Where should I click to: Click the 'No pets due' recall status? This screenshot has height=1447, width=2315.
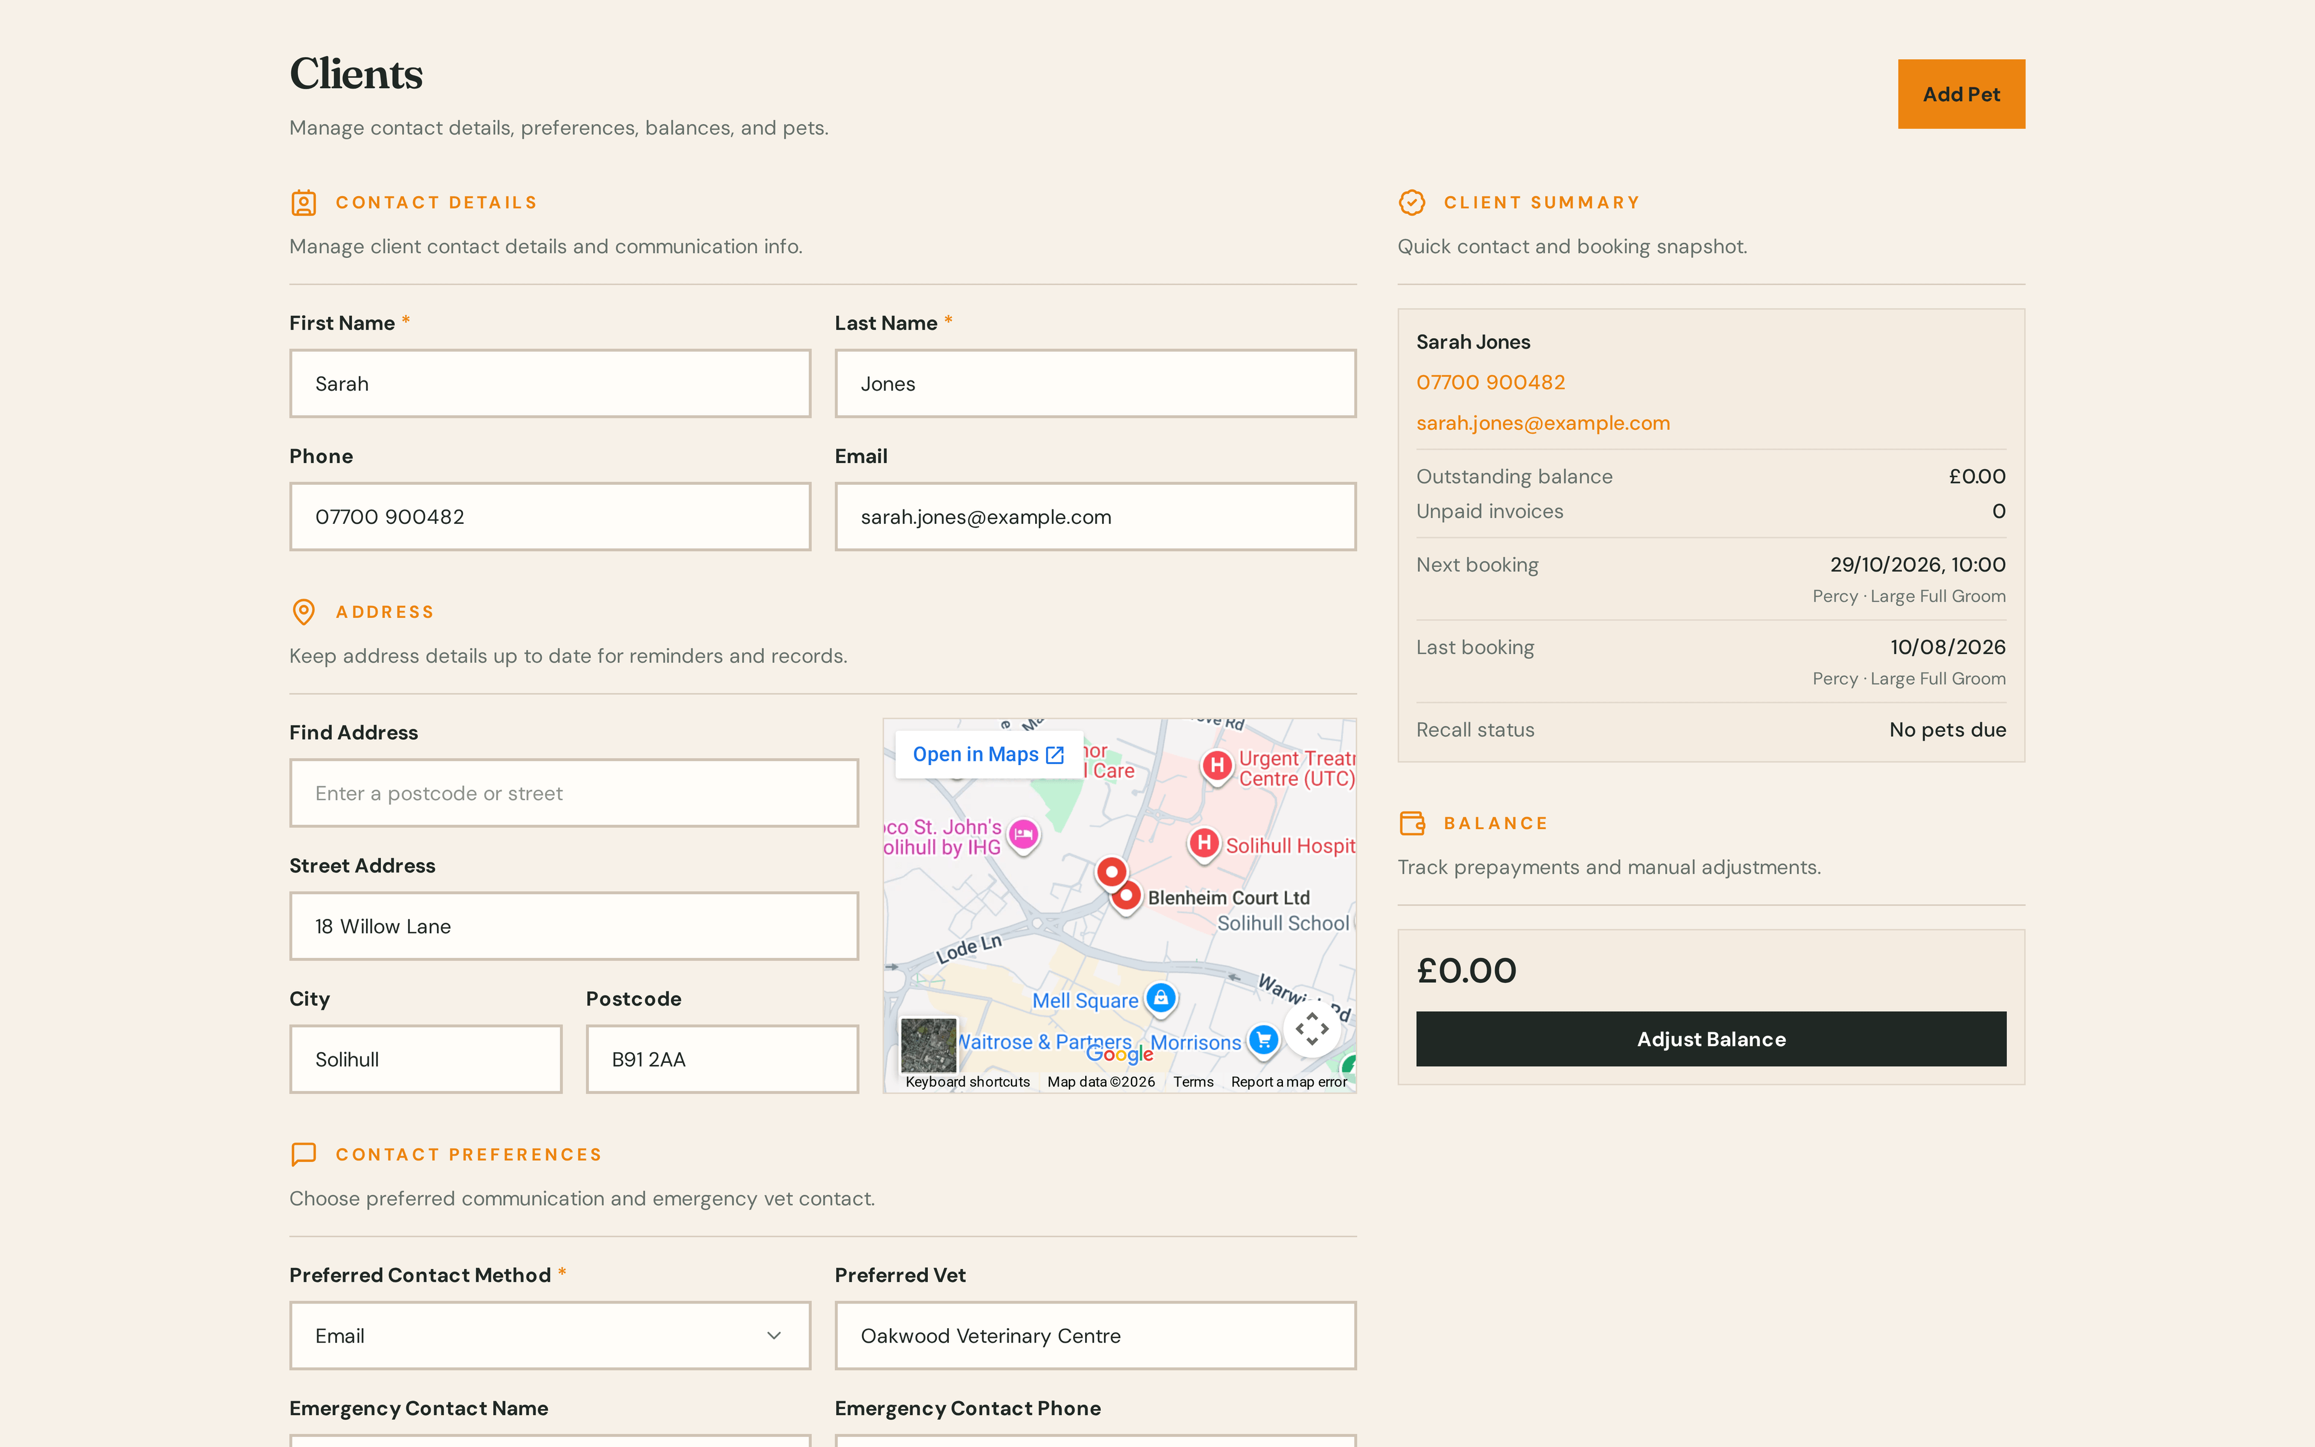(x=1947, y=730)
